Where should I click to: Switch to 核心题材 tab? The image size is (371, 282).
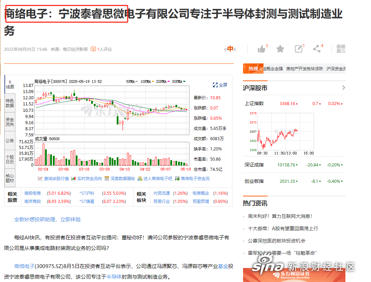click(10, 178)
